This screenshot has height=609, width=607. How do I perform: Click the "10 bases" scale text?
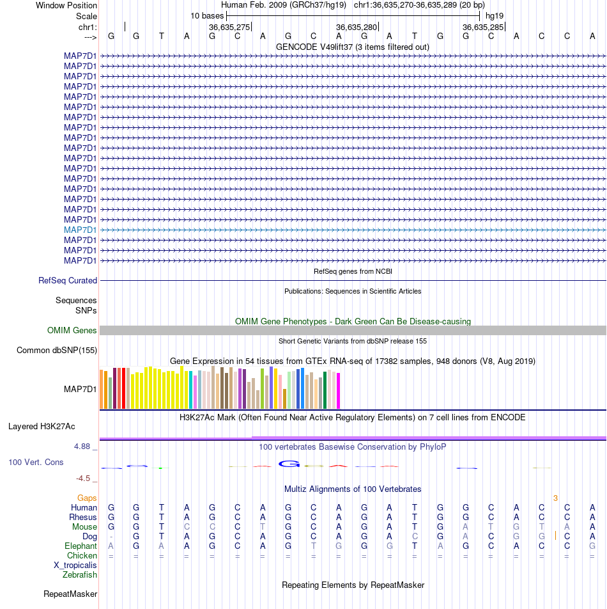click(207, 16)
